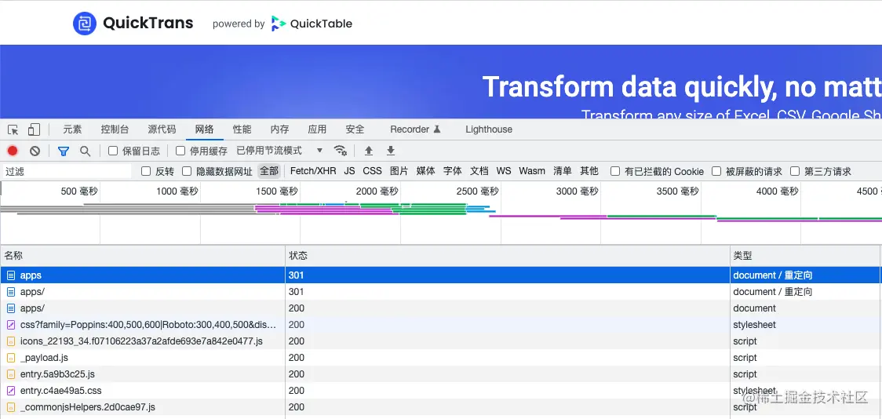The height and width of the screenshot is (419, 882).
Task: Click the QuickTrans logo icon
Action: [85, 23]
